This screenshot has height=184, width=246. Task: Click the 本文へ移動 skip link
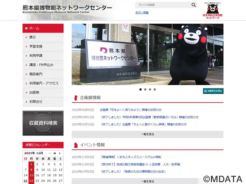pos(142,13)
